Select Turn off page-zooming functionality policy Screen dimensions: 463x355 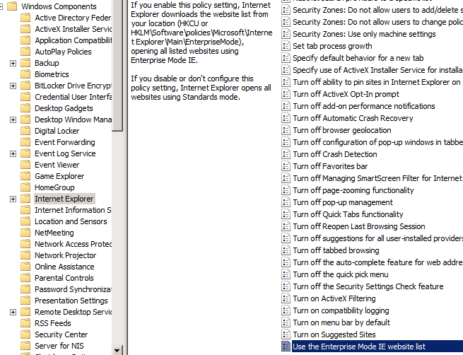(x=353, y=190)
